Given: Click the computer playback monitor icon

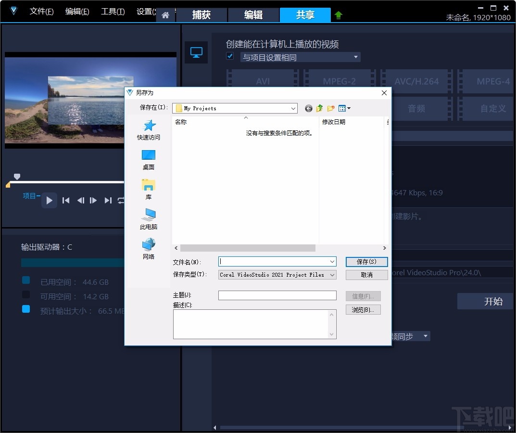Looking at the screenshot, I should tap(196, 53).
